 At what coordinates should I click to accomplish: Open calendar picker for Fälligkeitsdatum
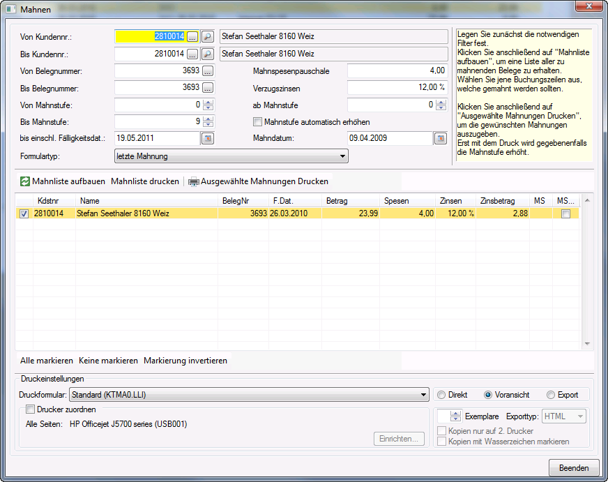[x=208, y=138]
